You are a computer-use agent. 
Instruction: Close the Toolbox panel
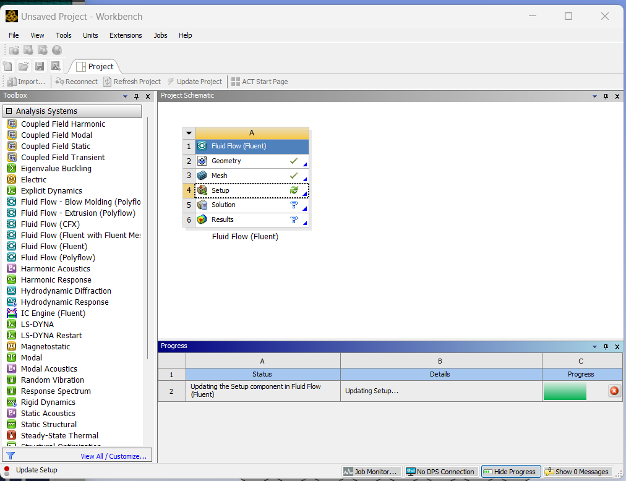point(148,96)
